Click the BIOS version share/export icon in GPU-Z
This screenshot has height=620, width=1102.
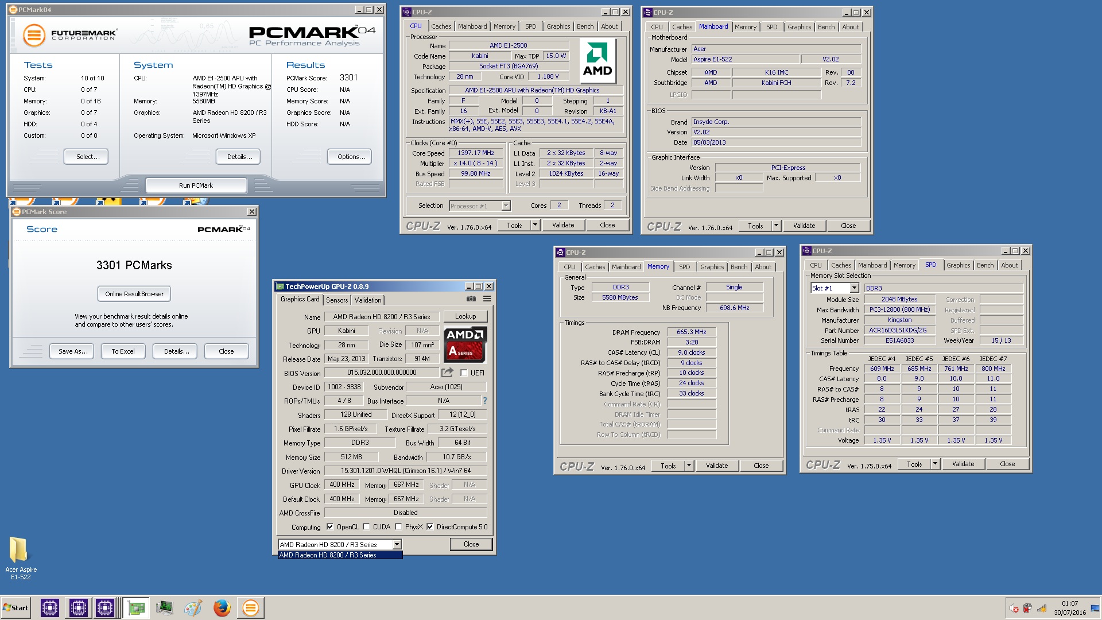click(x=447, y=373)
